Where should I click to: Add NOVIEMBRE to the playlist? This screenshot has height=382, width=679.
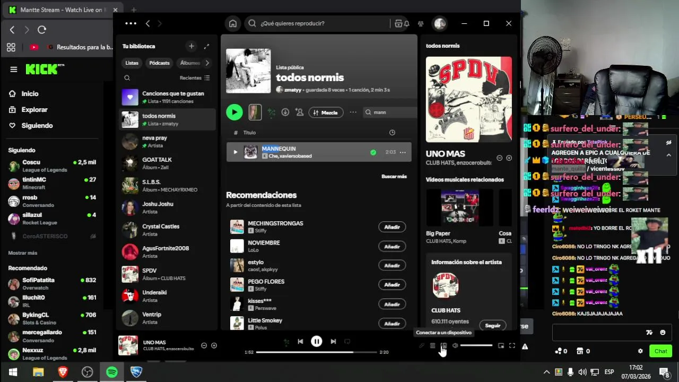tap(392, 247)
